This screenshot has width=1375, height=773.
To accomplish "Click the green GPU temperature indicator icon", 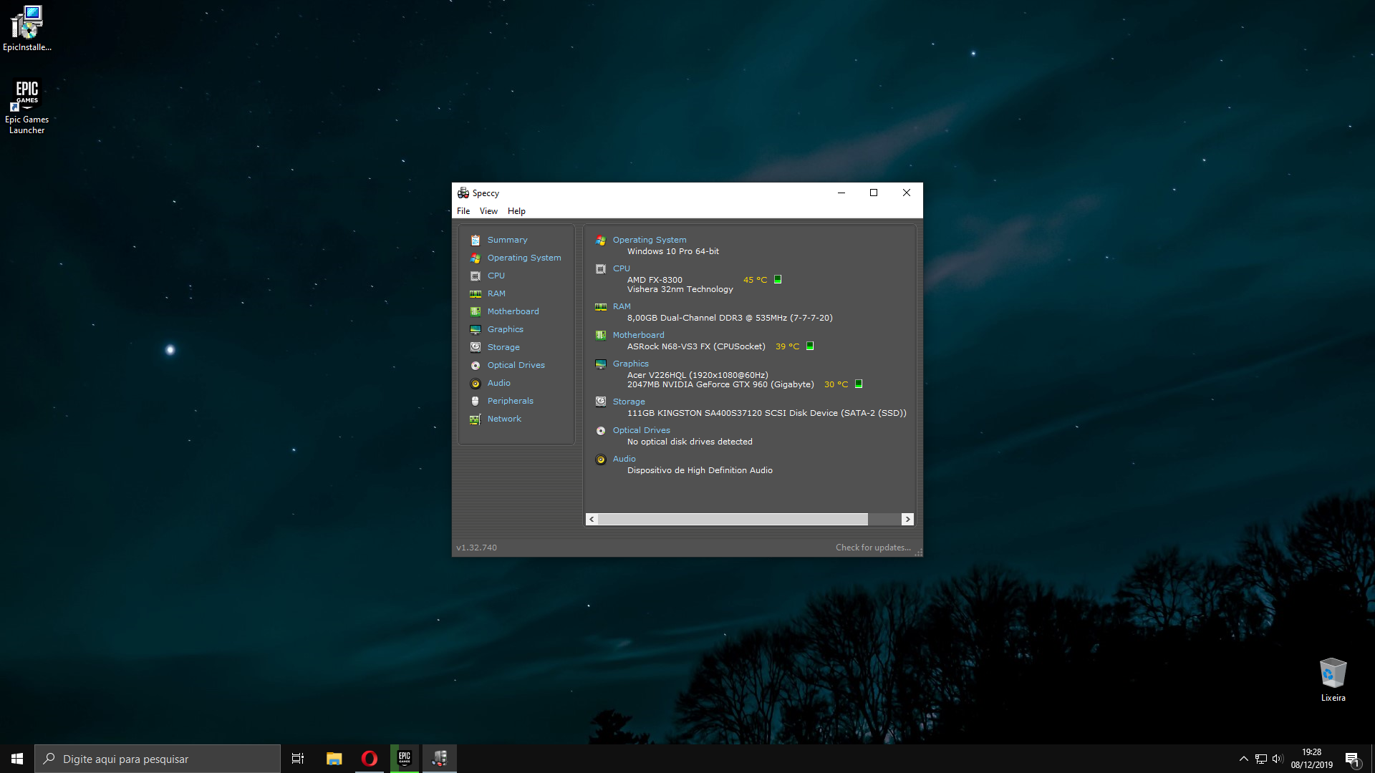I will [x=859, y=384].
